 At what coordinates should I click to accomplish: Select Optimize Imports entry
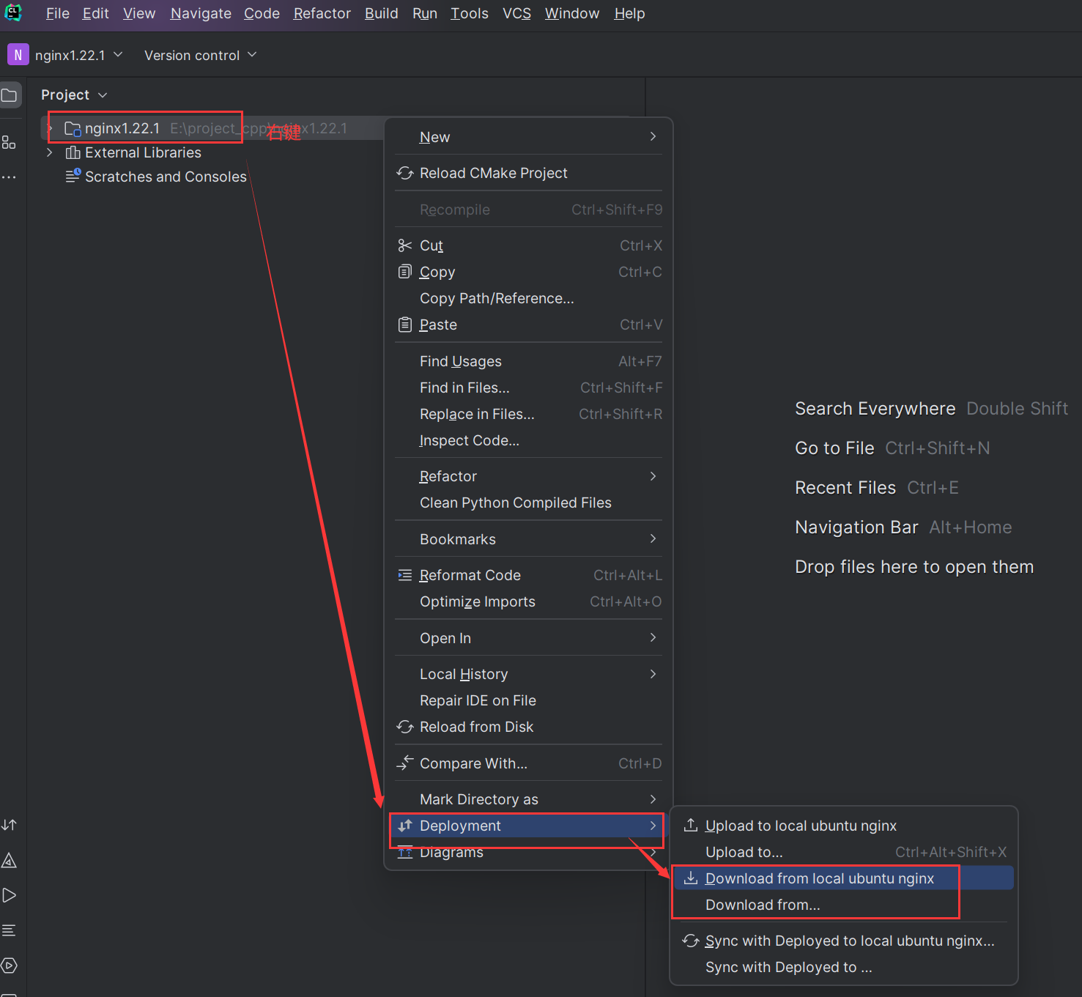tap(528, 601)
